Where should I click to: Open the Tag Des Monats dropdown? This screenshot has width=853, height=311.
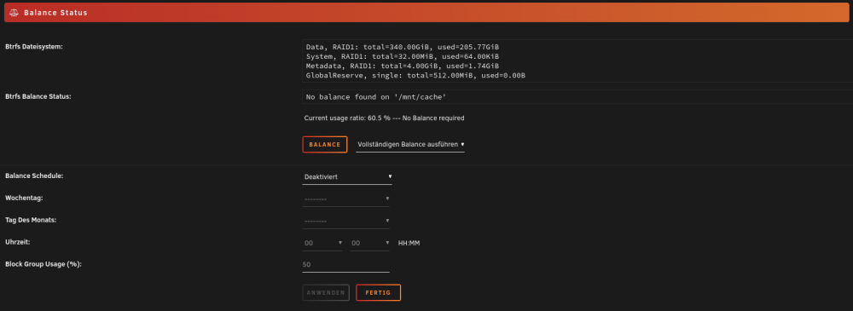(x=346, y=221)
